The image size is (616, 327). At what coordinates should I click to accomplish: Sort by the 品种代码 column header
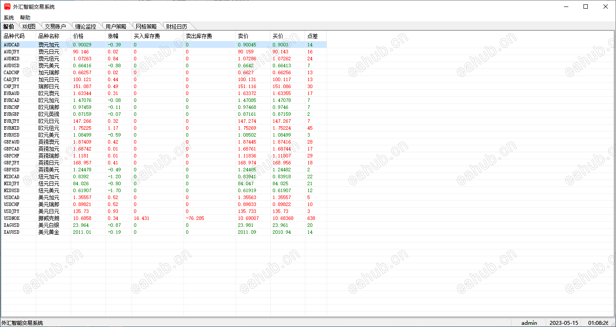(x=19, y=36)
